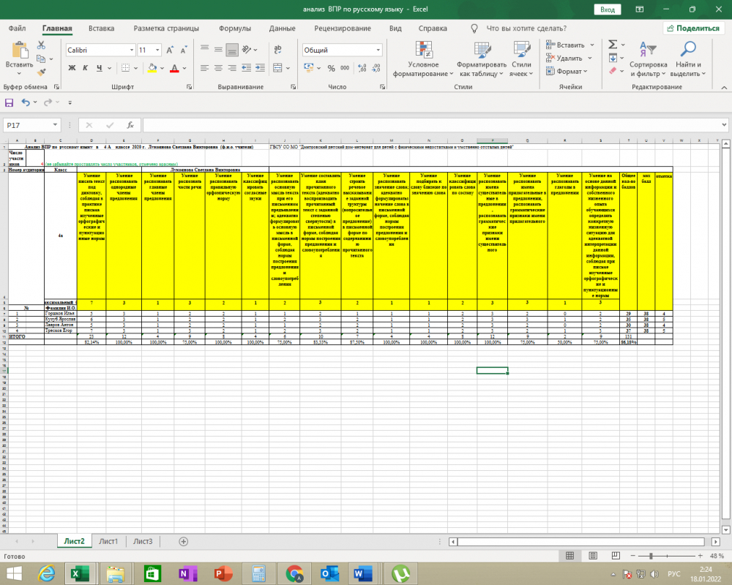Click the Вход sign-in button
The width and height of the screenshot is (732, 585).
click(608, 10)
